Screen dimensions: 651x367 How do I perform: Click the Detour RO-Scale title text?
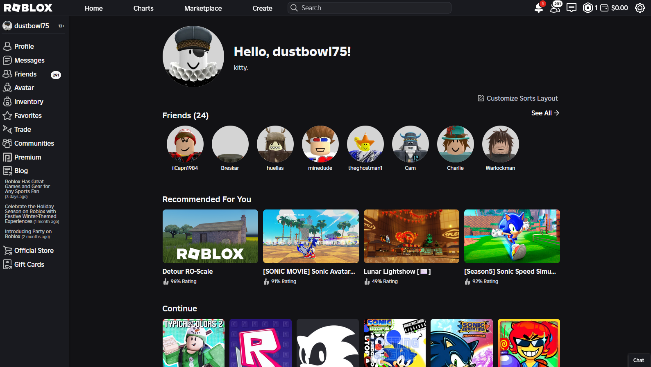pos(188,271)
